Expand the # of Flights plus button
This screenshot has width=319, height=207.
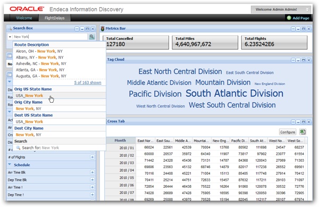pyautogui.click(x=92, y=157)
